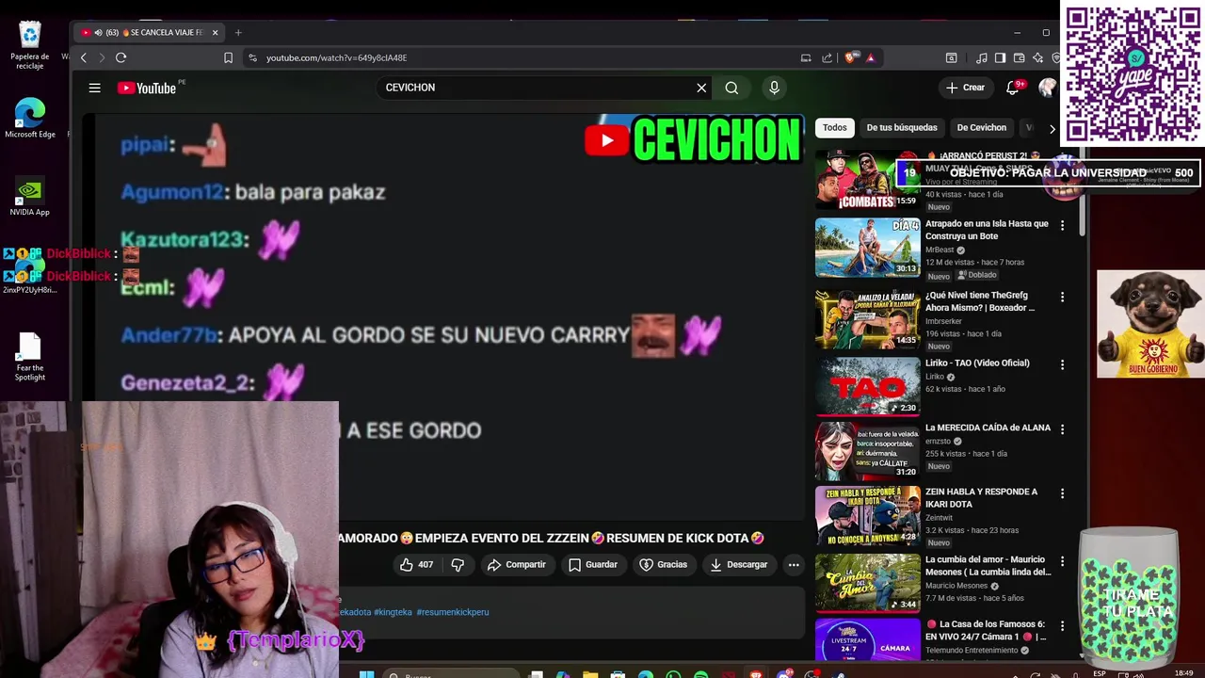This screenshot has height=678, width=1205.
Task: Open site settings icon beside the URL
Action: pyautogui.click(x=252, y=57)
